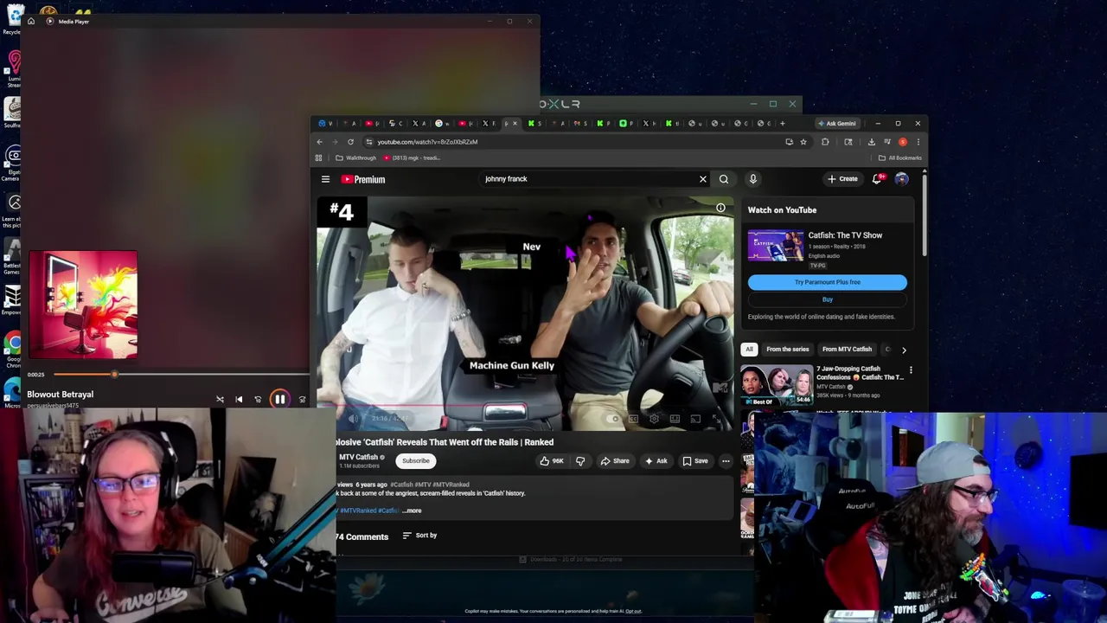Viewport: 1107px width, 623px height.
Task: Open the Walkthrough bookmarks folder
Action: 355,157
